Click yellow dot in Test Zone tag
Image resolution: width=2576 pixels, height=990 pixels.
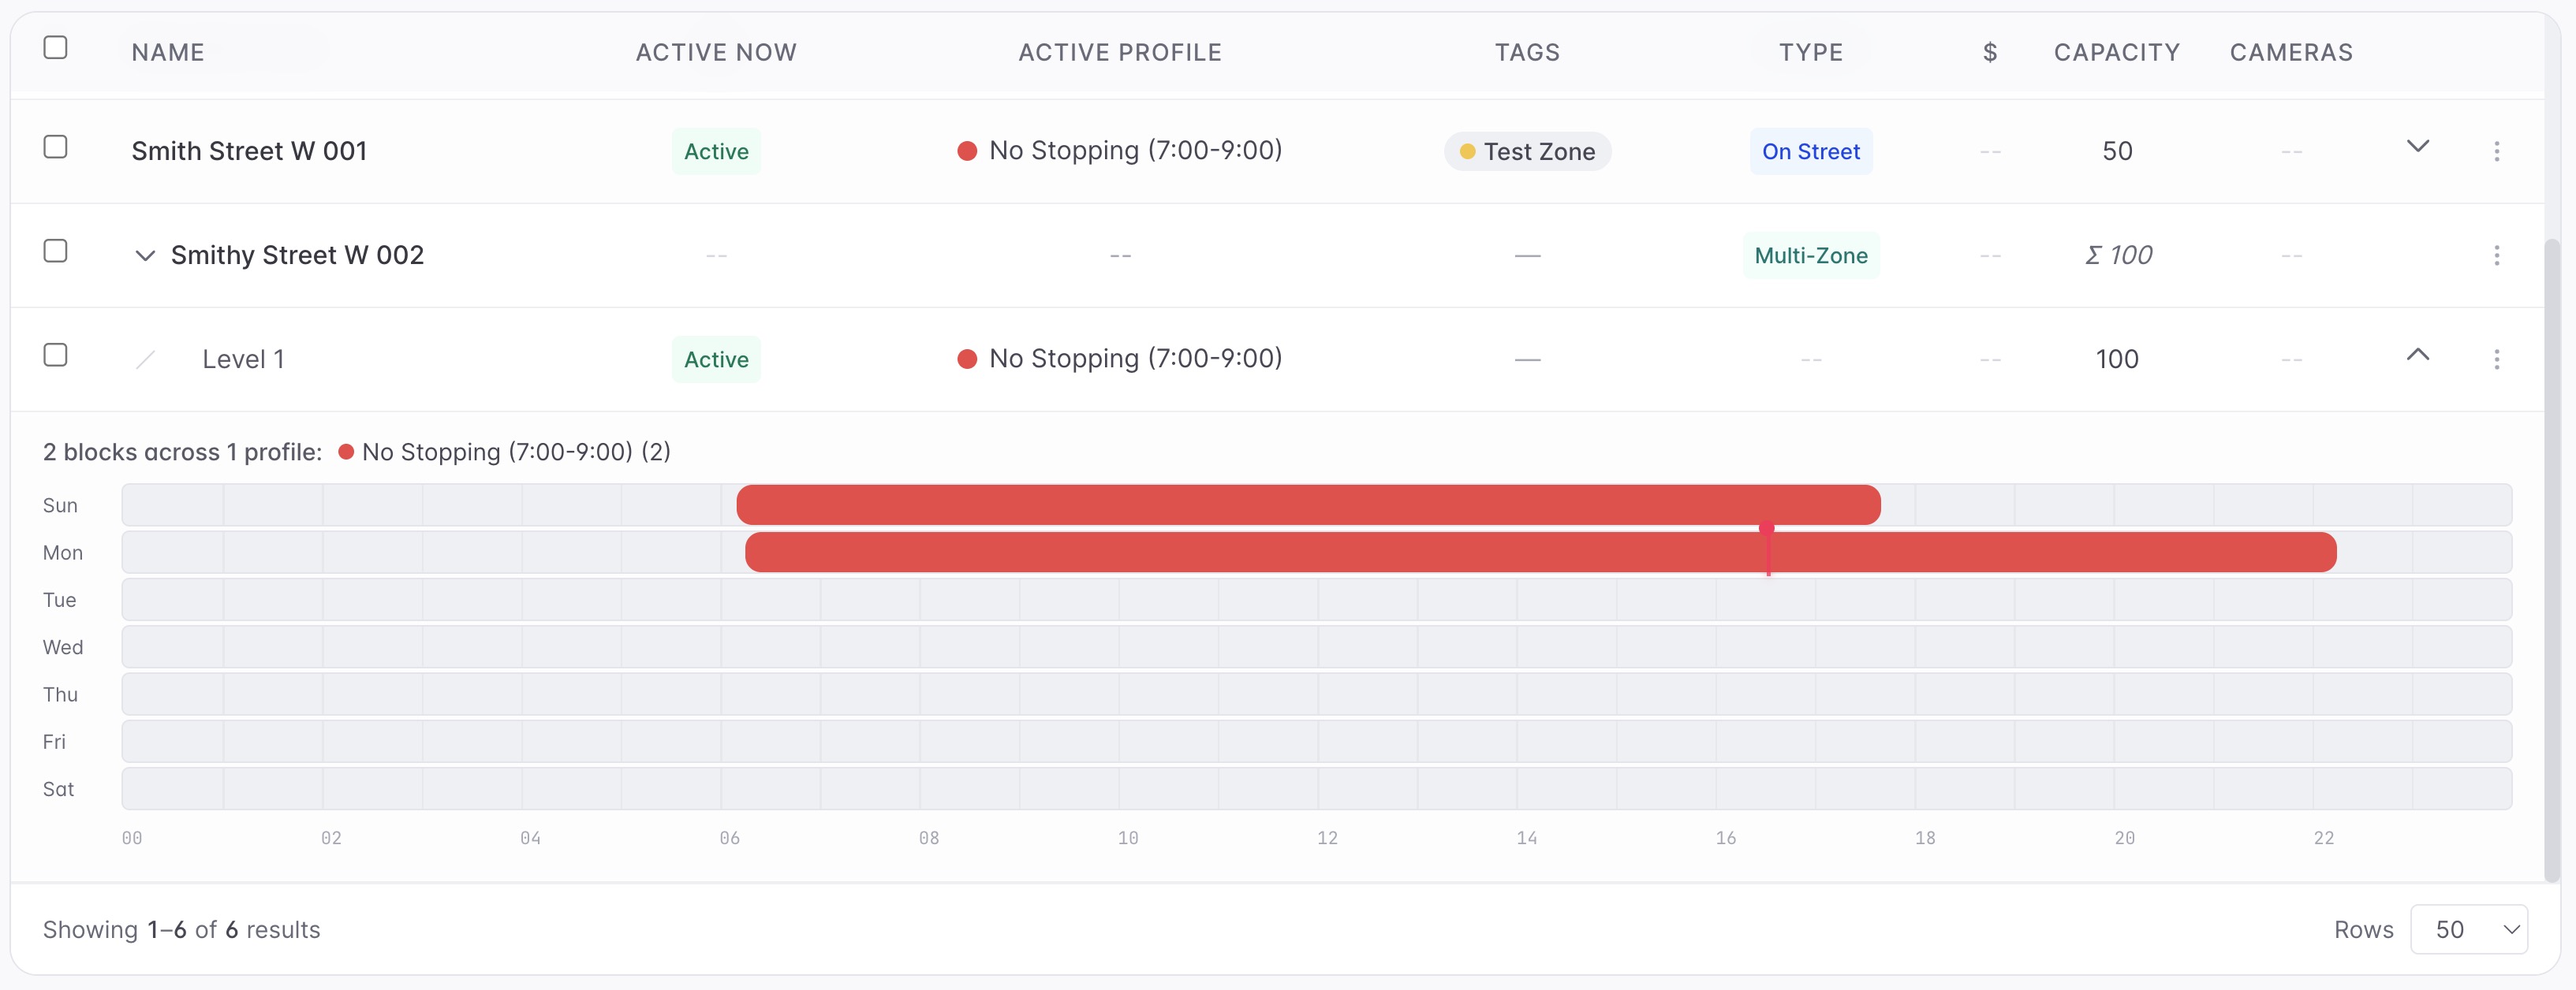coord(1467,151)
